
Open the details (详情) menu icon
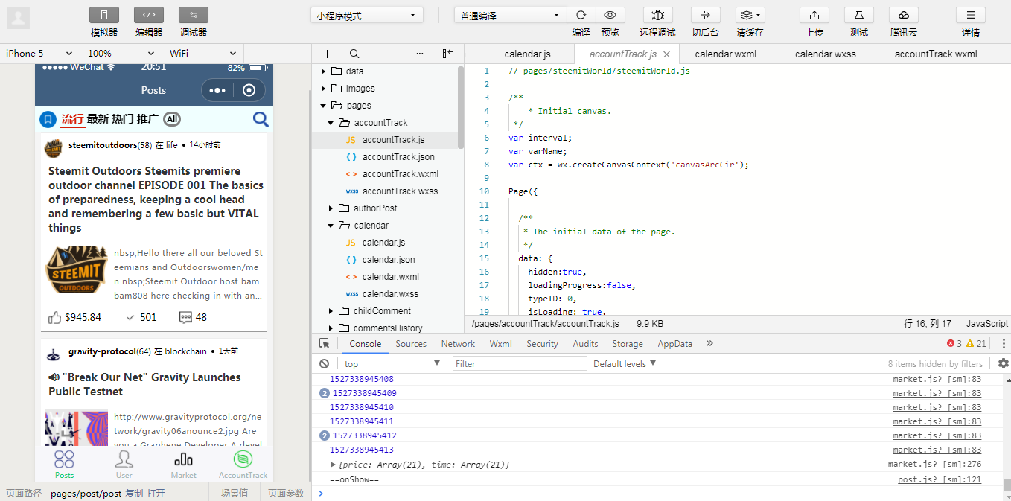pos(971,15)
